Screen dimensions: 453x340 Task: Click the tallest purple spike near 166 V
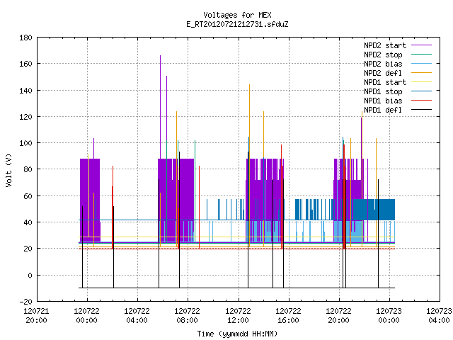(x=161, y=107)
